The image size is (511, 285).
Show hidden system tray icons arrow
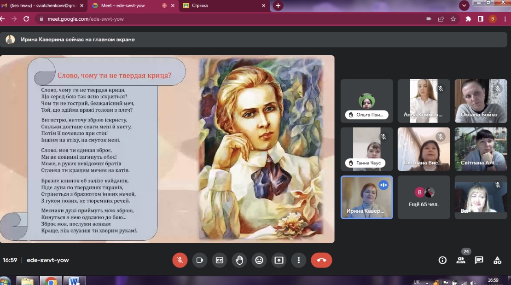pyautogui.click(x=427, y=283)
